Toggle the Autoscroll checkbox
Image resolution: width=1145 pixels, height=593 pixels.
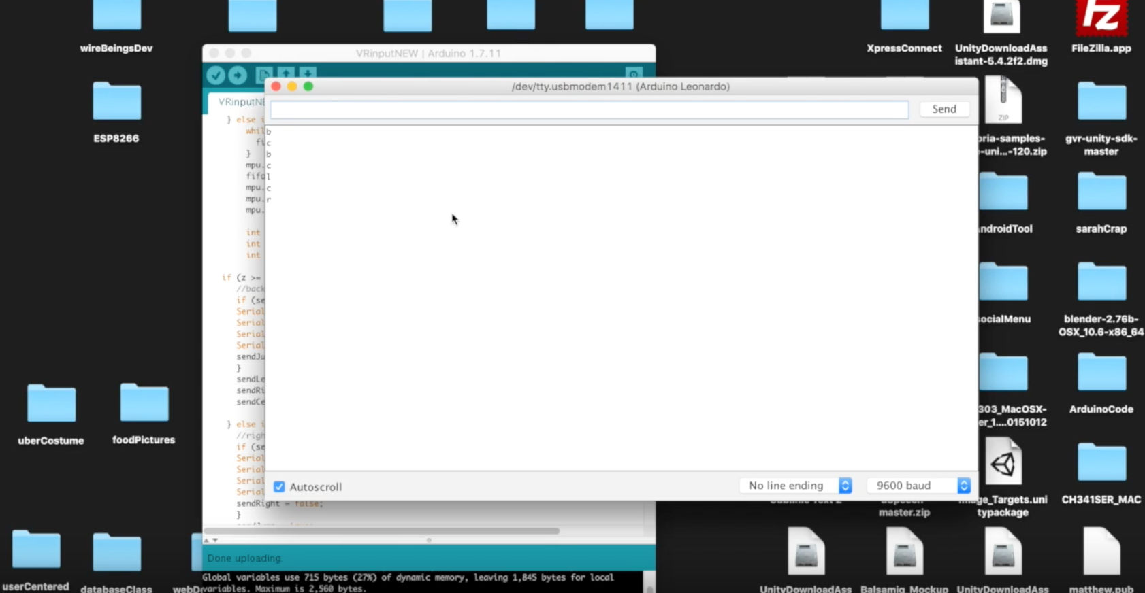(279, 487)
